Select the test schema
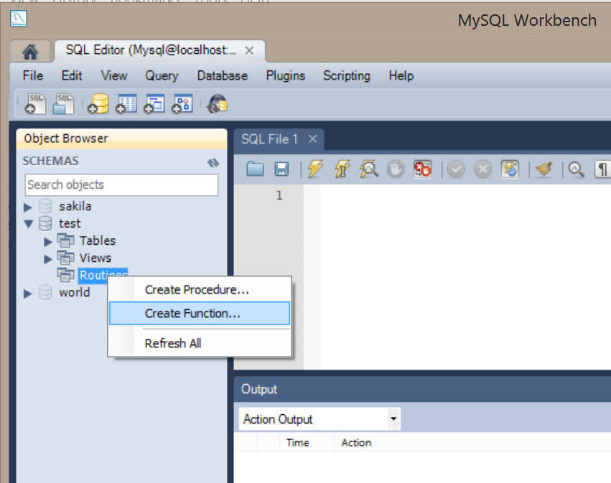611x483 pixels. [x=70, y=224]
